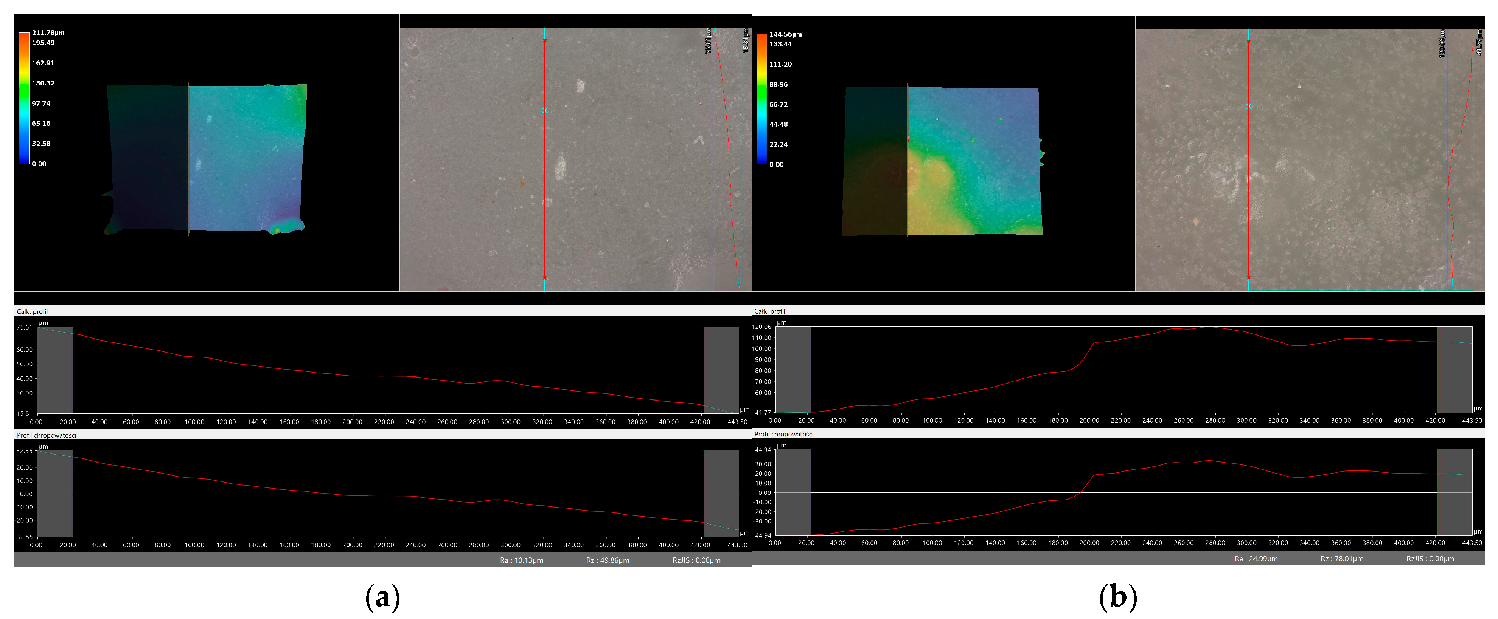Click the 3D height map view in (b)
1498x619 pixels.
coord(942,161)
